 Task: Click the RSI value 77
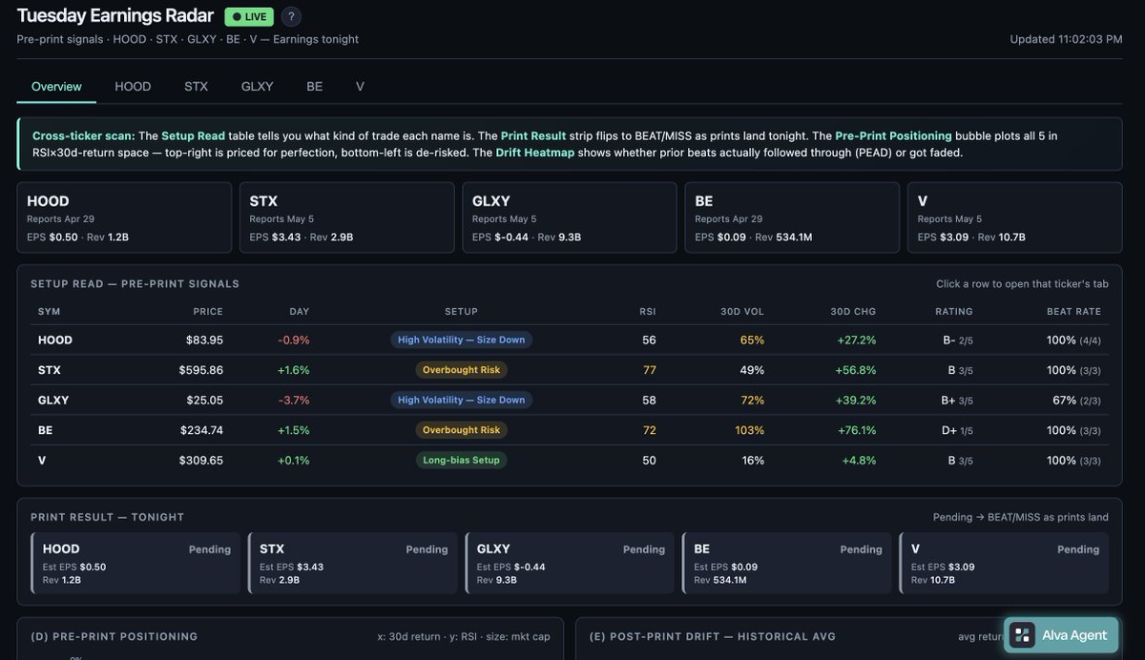(x=650, y=370)
